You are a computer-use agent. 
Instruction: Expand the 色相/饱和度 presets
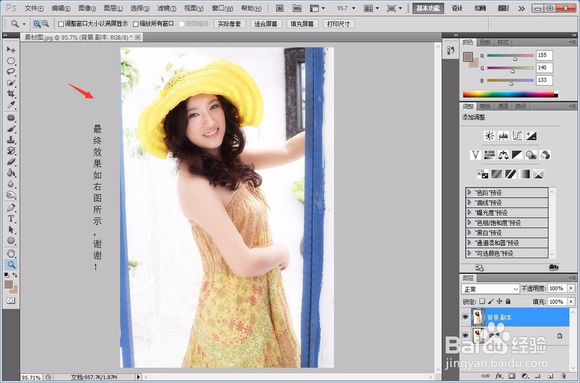(x=469, y=222)
